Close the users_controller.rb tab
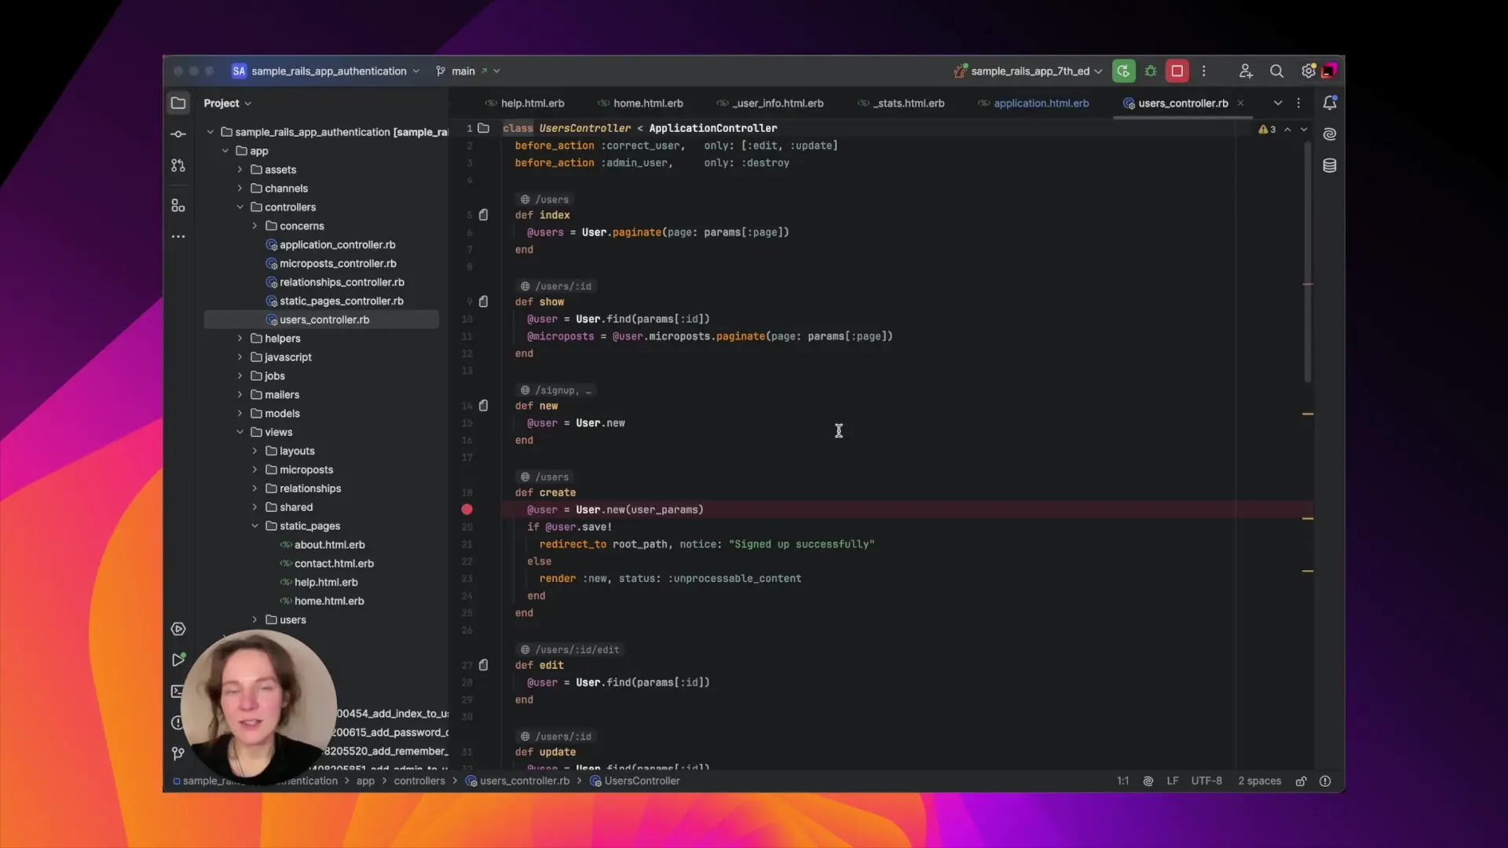This screenshot has width=1508, height=848. (1240, 103)
